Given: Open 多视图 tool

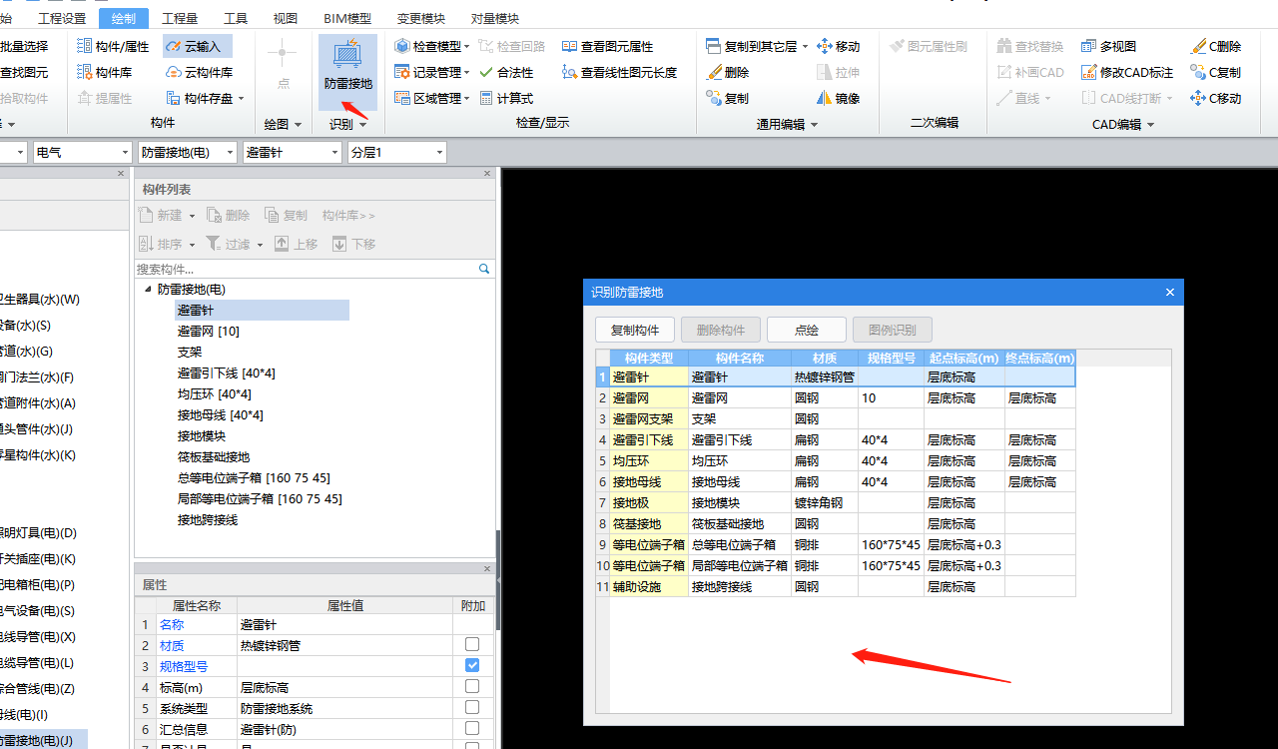Looking at the screenshot, I should pos(1109,46).
